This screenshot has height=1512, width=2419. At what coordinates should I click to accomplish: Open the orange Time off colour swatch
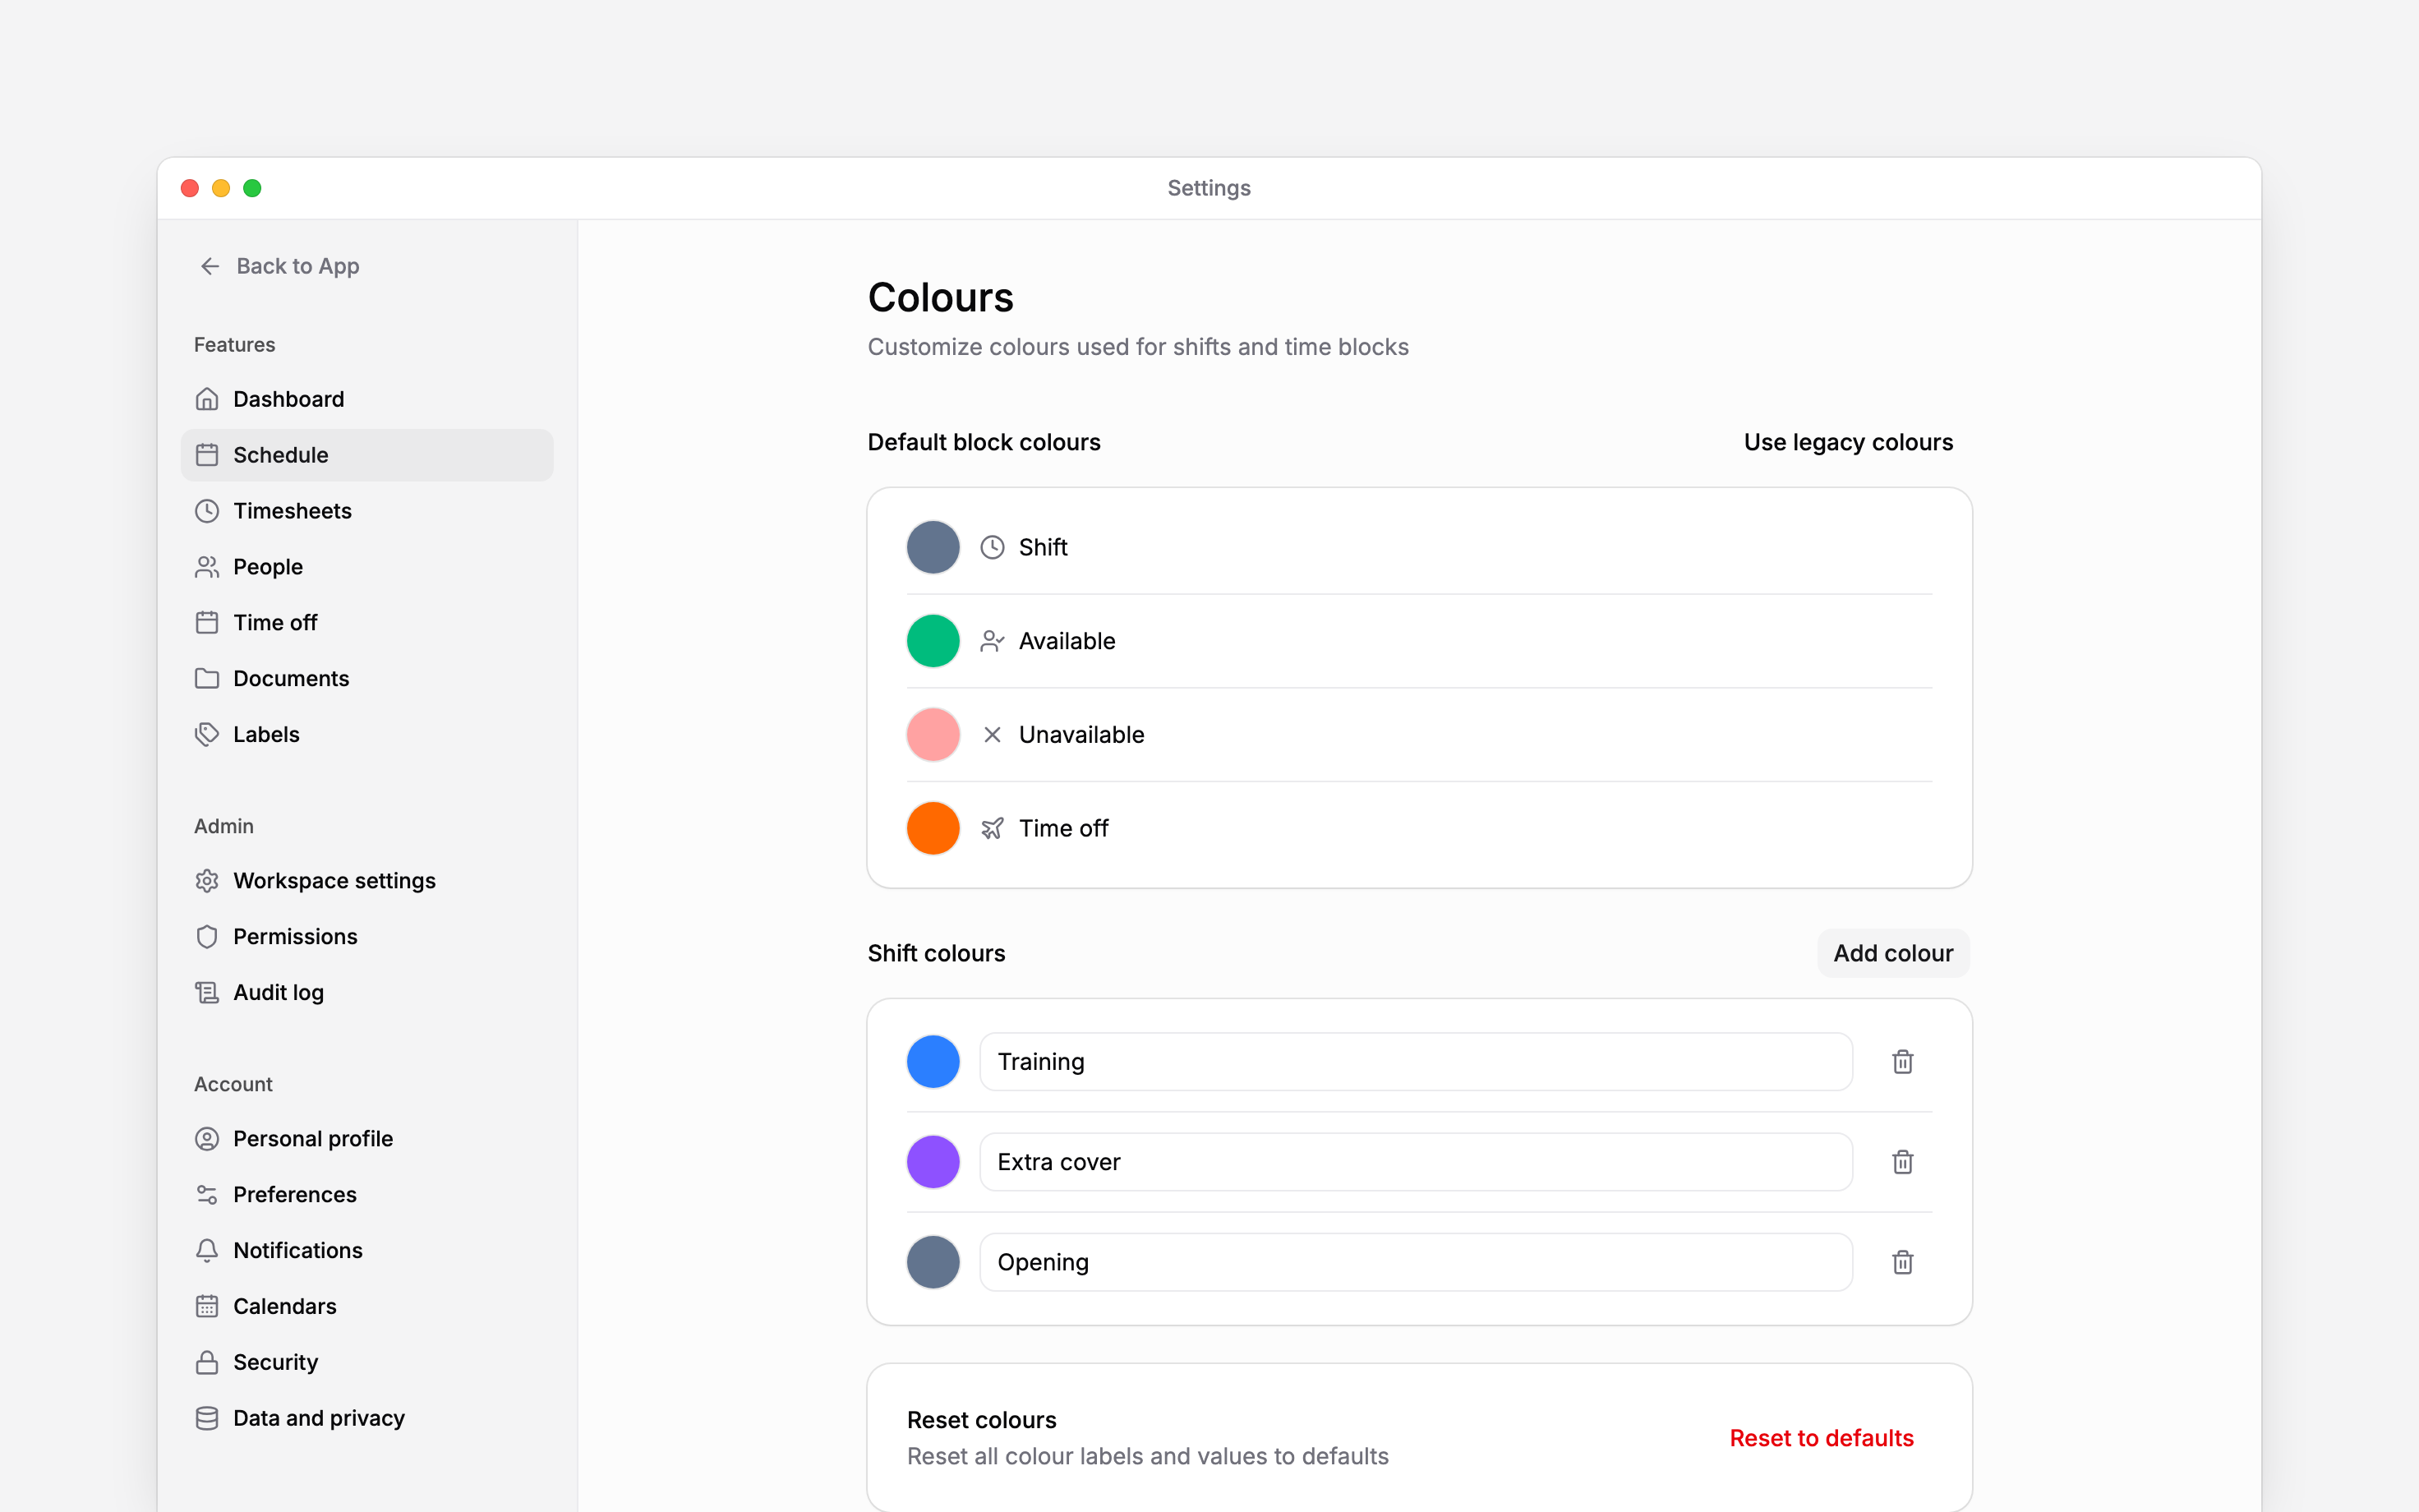coord(933,828)
